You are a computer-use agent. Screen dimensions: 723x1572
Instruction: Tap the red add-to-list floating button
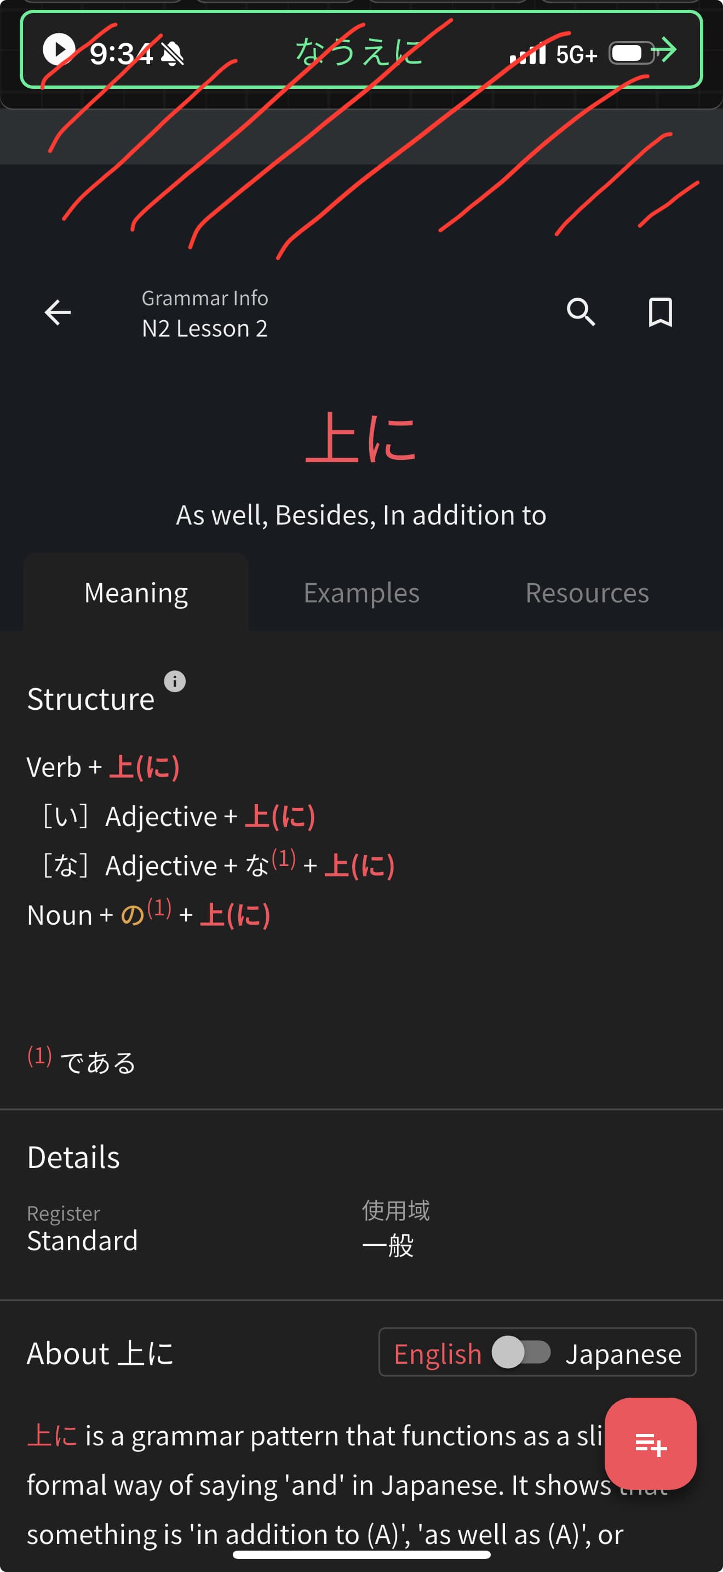coord(650,1443)
